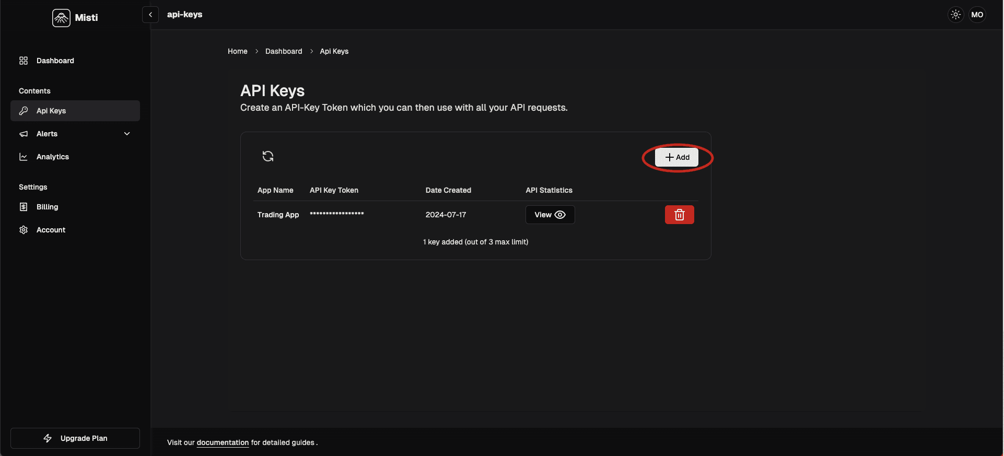
Task: Go to Billing settings
Action: [47, 207]
